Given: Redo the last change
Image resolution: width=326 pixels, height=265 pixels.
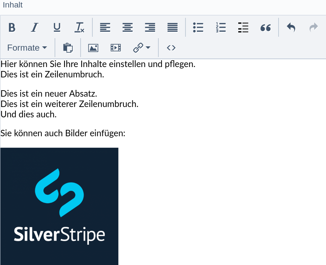Looking at the screenshot, I should coord(314,27).
